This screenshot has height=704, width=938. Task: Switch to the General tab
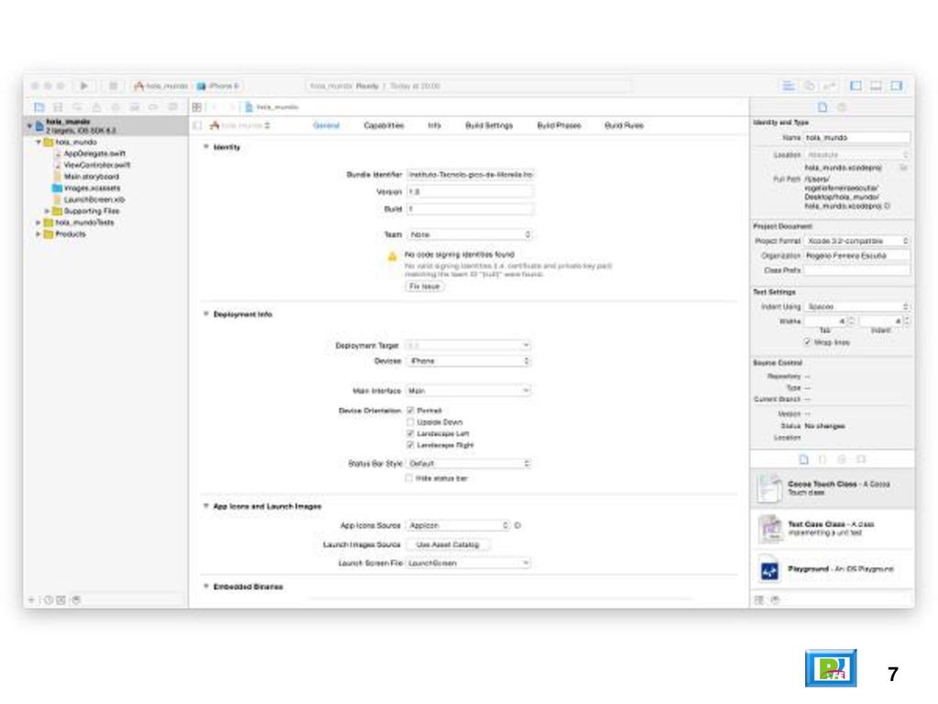[326, 125]
